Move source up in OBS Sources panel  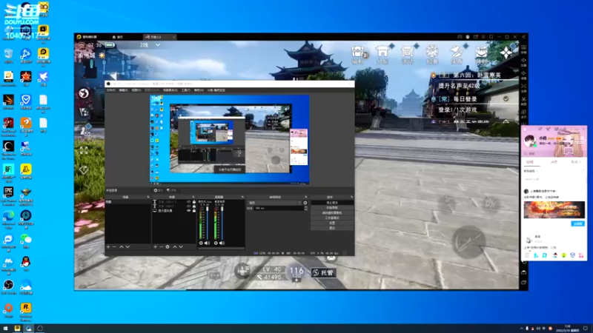175,247
